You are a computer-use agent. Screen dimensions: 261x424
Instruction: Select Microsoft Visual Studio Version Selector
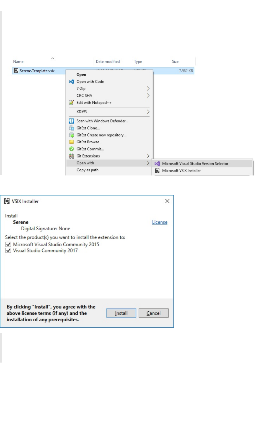point(195,164)
